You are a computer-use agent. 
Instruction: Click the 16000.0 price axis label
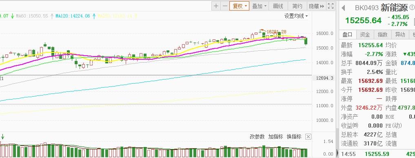pos(324,33)
